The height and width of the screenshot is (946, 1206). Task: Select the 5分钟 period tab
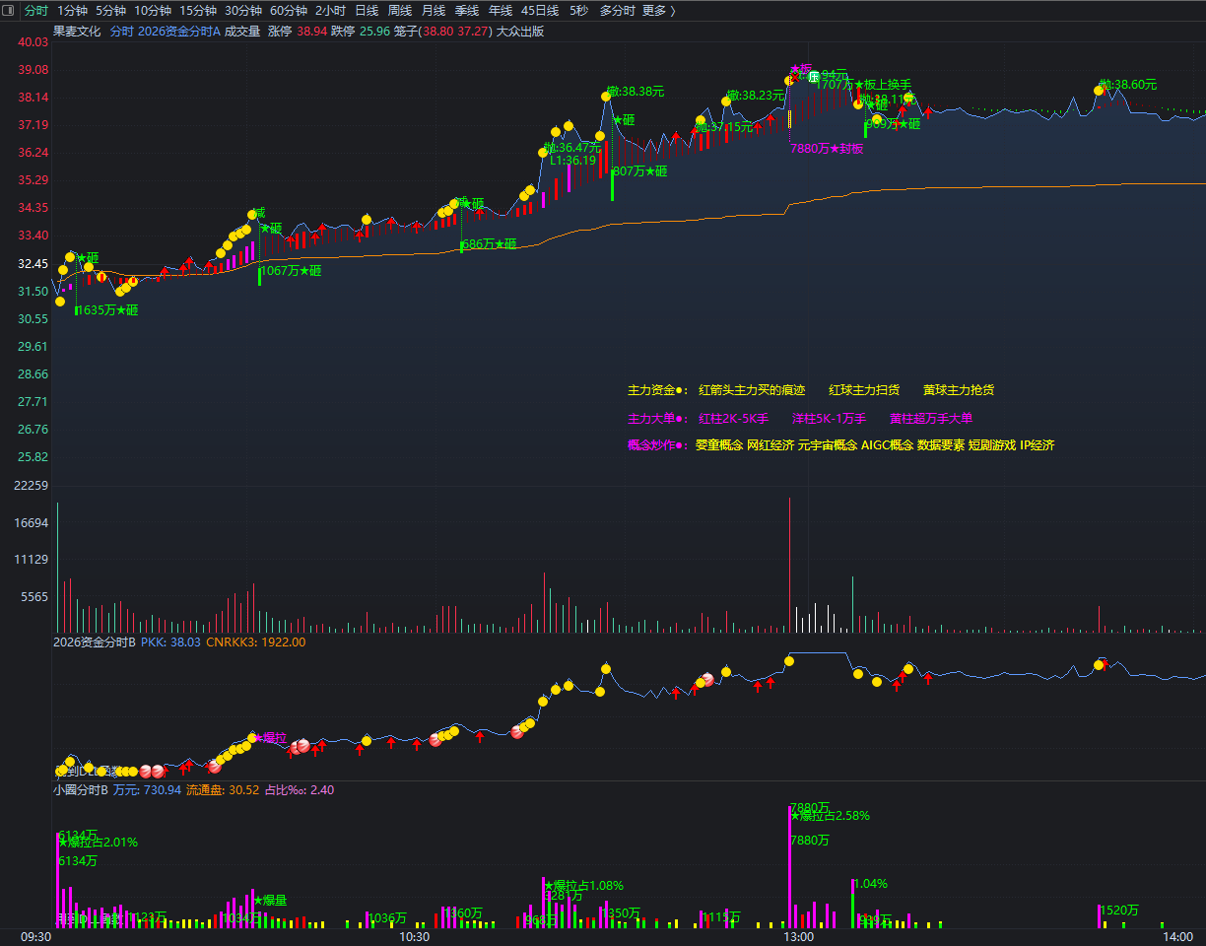110,11
